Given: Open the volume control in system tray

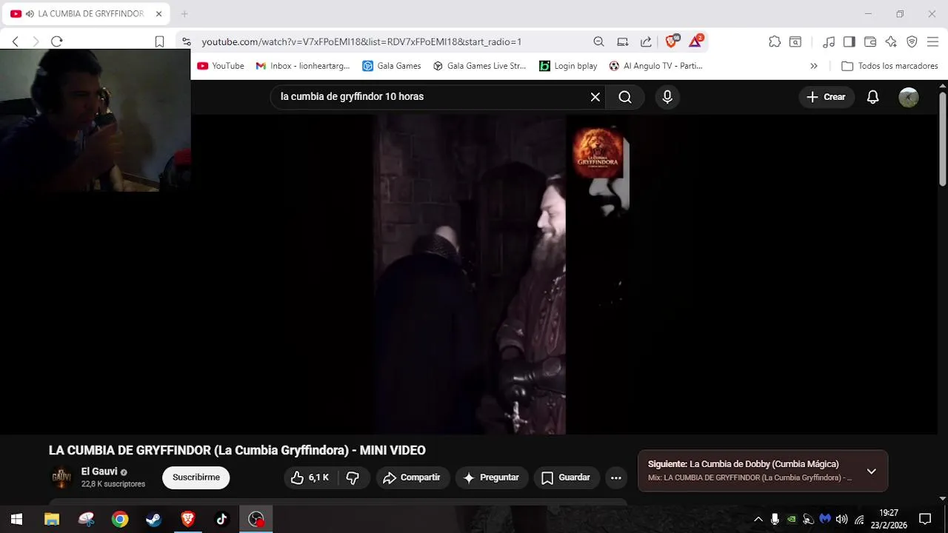Looking at the screenshot, I should coord(842,519).
